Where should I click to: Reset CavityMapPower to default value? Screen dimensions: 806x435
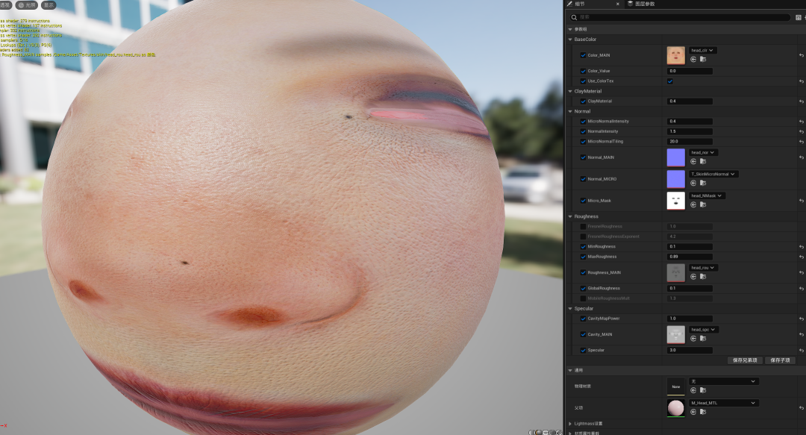click(x=802, y=319)
